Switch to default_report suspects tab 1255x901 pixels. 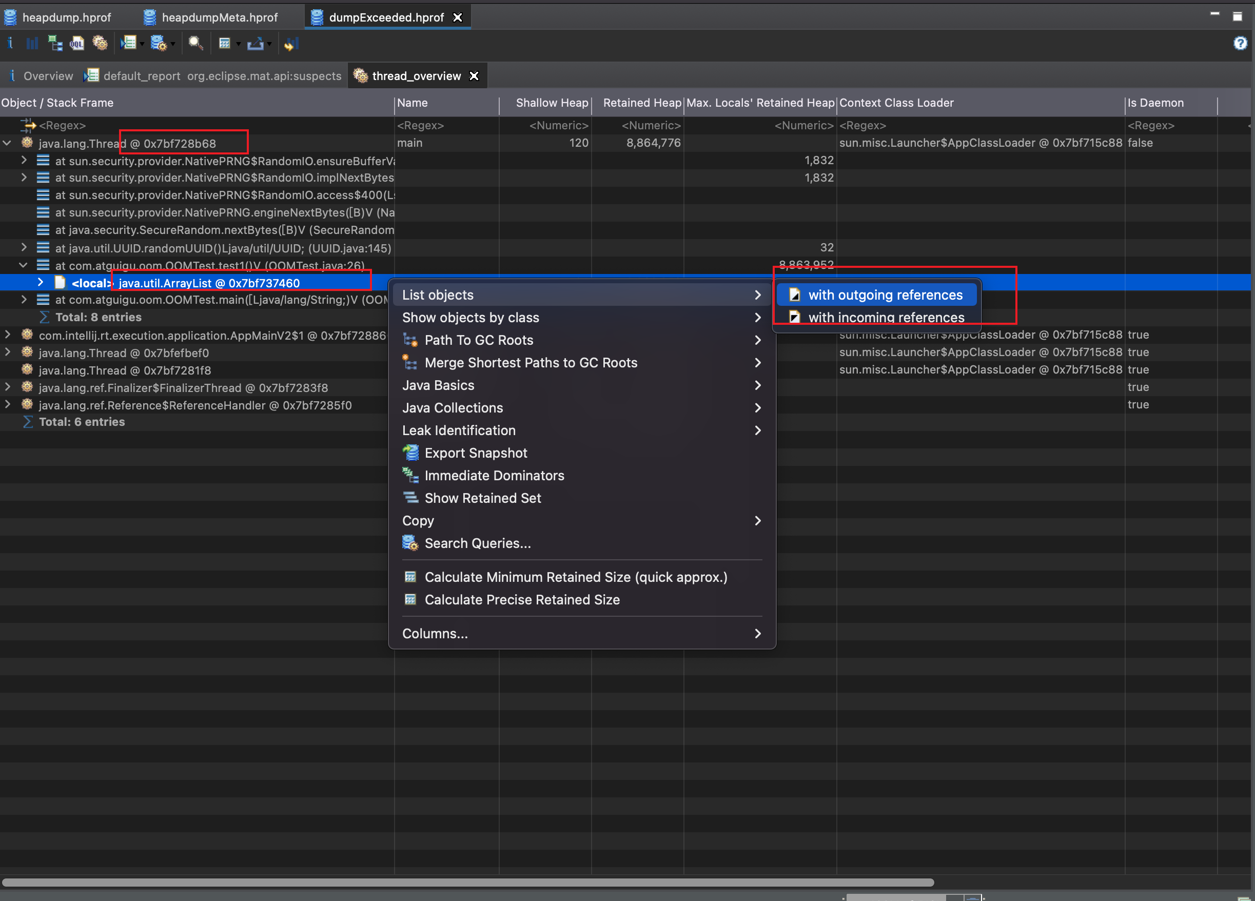pyautogui.click(x=213, y=76)
